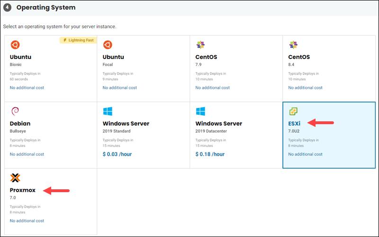The width and height of the screenshot is (379, 237).
Task: Pick the Proxmox 7.0 title
Action: point(23,190)
